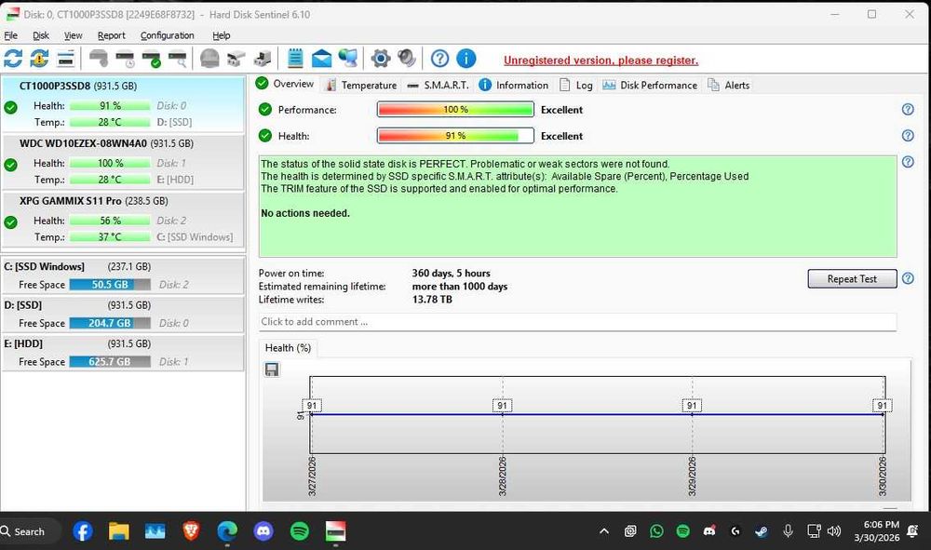The width and height of the screenshot is (931, 550).
Task: Open configuration via the gear toolbar icon
Action: click(381, 58)
